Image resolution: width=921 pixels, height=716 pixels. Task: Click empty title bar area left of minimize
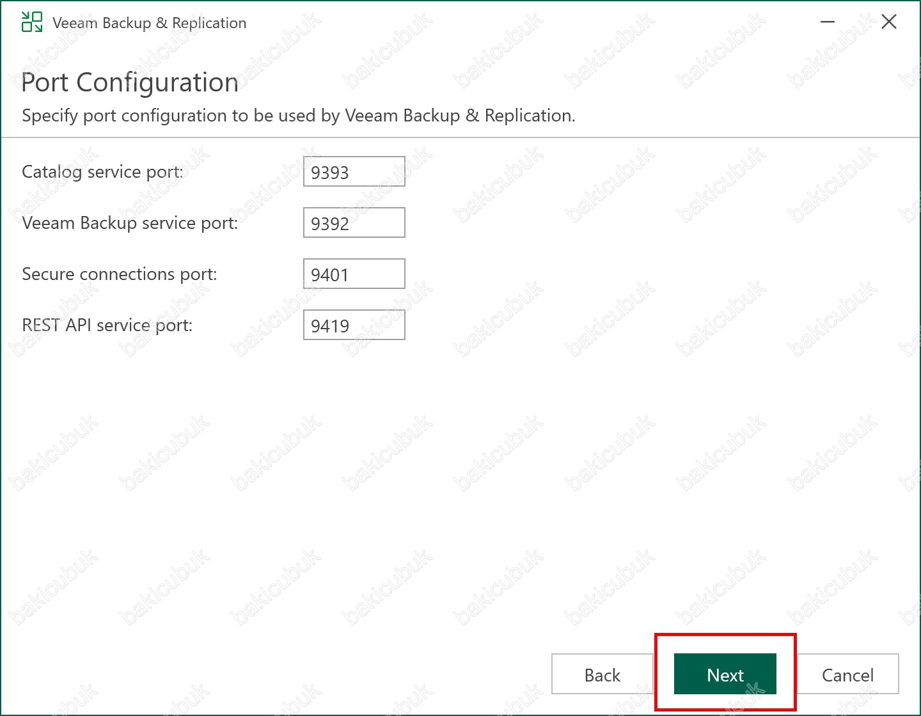[512, 23]
